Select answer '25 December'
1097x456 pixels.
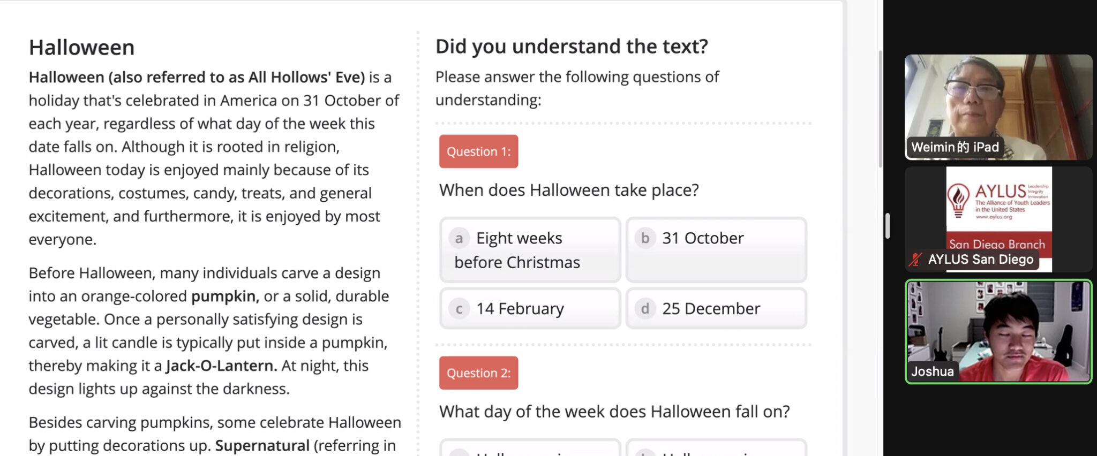click(x=716, y=308)
